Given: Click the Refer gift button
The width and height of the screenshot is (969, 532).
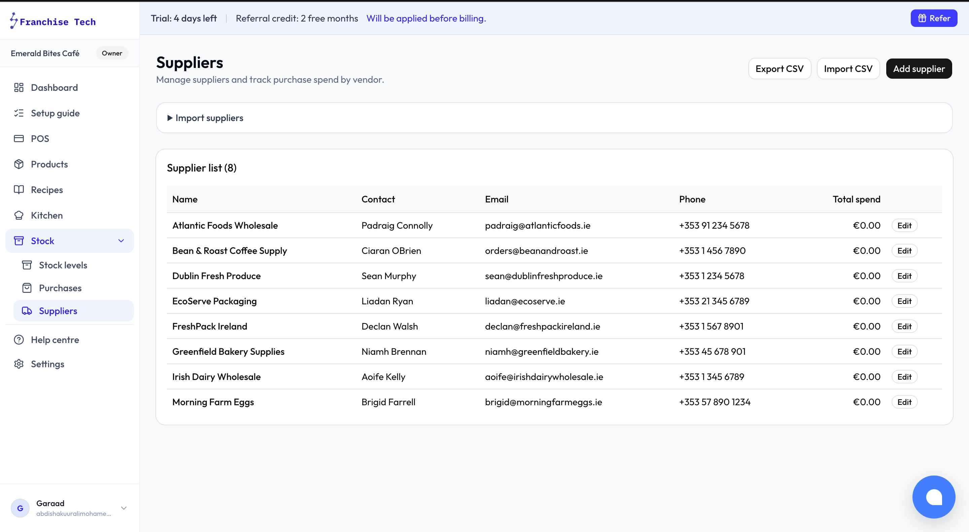Looking at the screenshot, I should pyautogui.click(x=934, y=18).
